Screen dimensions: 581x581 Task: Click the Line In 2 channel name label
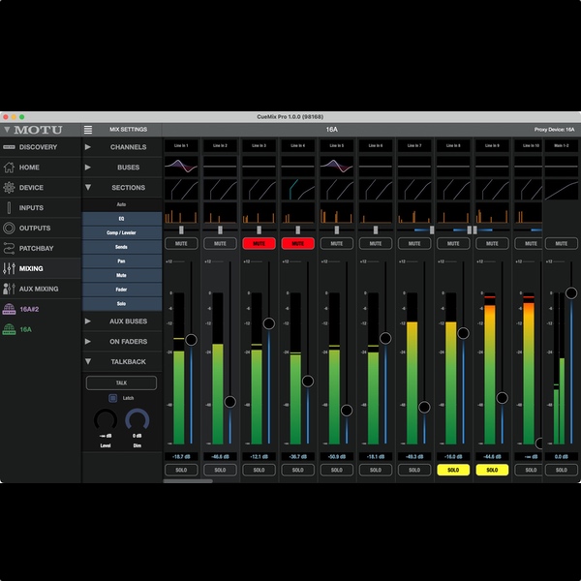pos(220,145)
